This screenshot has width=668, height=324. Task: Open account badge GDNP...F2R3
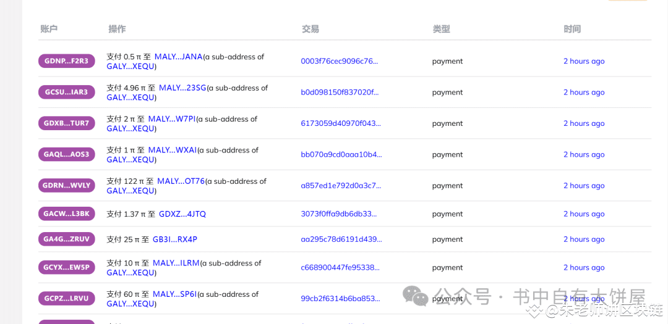66,61
